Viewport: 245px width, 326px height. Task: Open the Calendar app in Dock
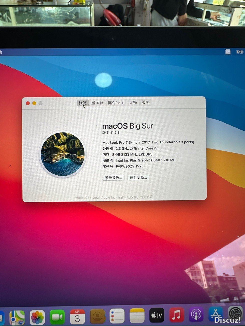click(x=77, y=317)
